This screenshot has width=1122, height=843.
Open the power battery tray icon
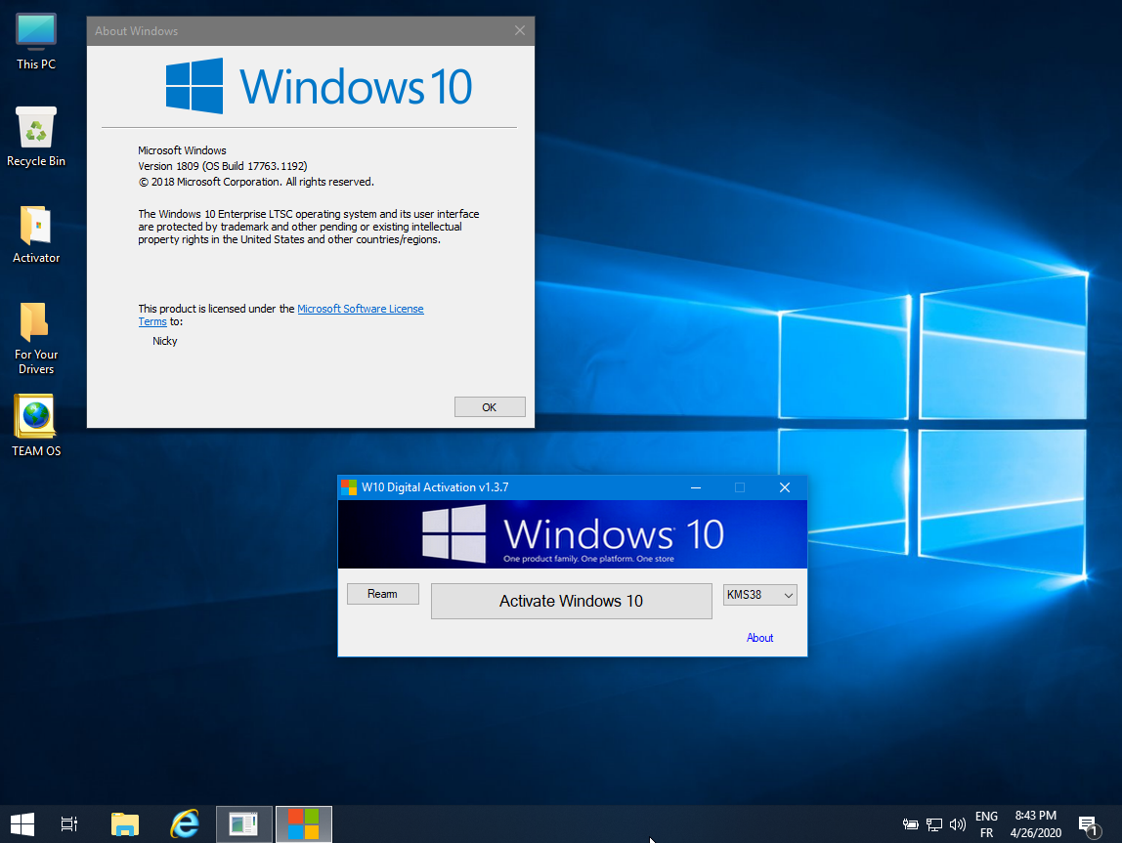910,824
